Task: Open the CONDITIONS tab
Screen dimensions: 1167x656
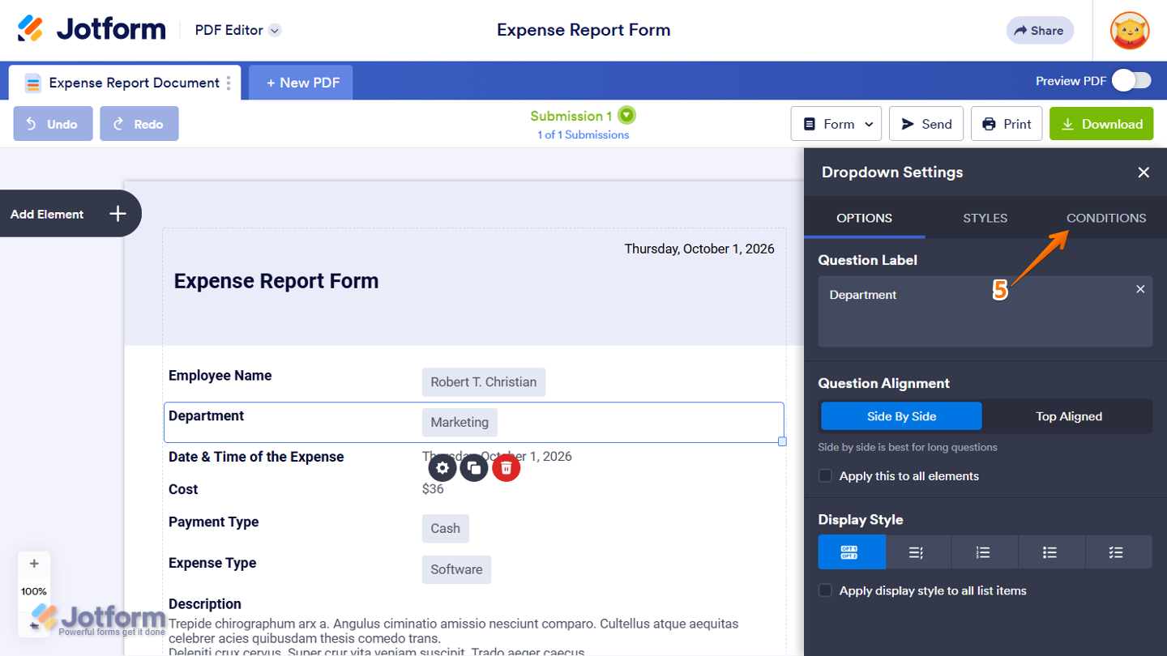Action: pyautogui.click(x=1106, y=218)
